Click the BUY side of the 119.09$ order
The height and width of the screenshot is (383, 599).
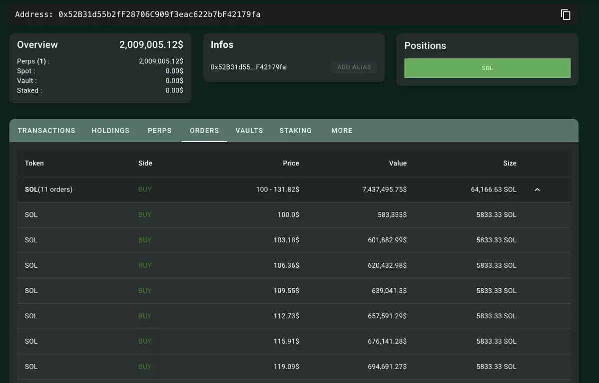pyautogui.click(x=145, y=367)
